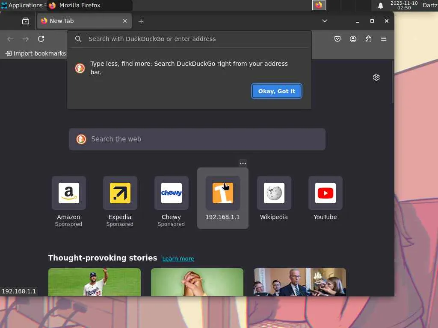The image size is (438, 328).
Task: Click magnifier icon in address bar
Action: pos(78,39)
